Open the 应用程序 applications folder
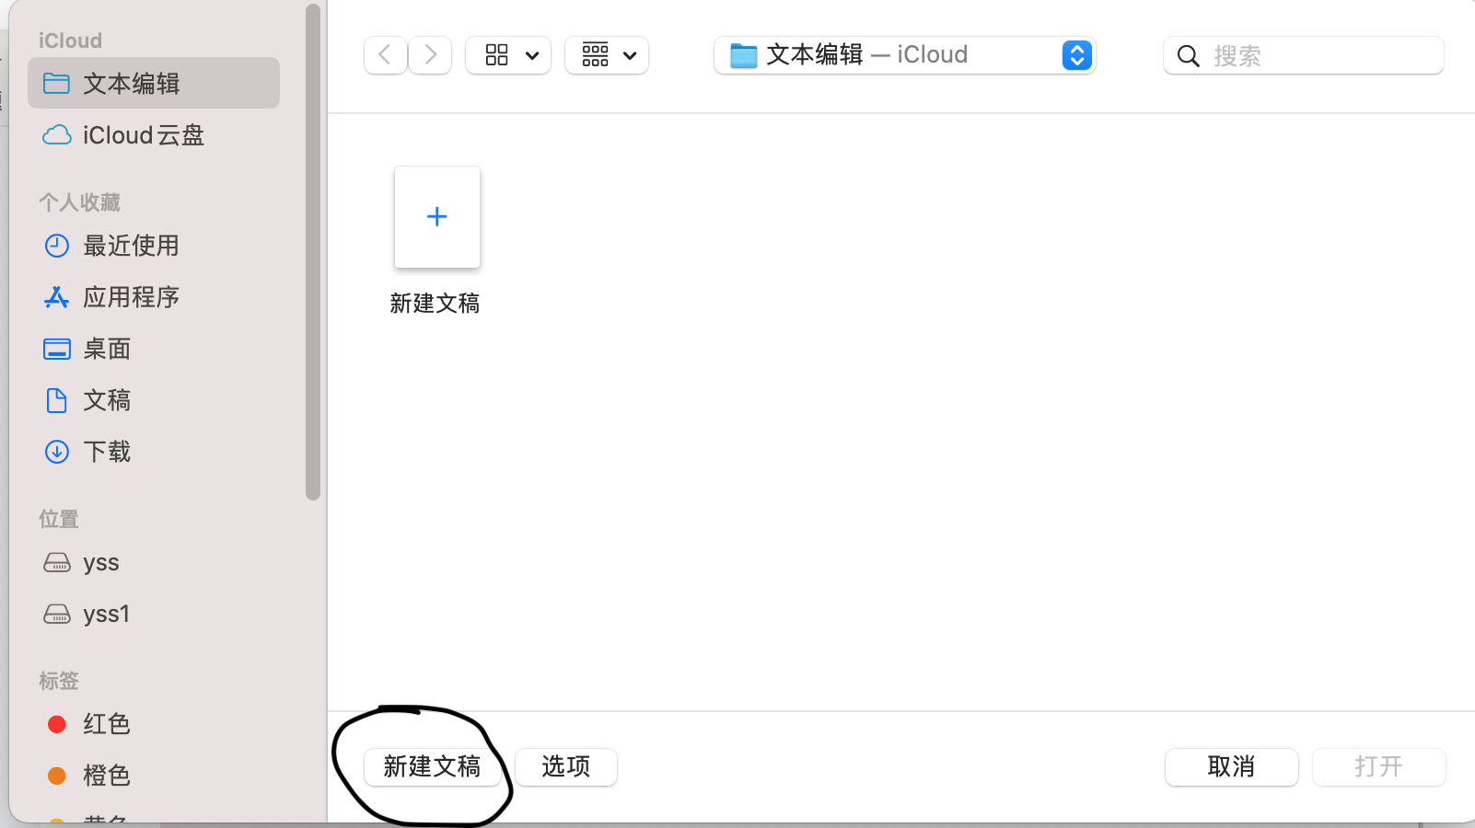1475x828 pixels. click(x=154, y=297)
